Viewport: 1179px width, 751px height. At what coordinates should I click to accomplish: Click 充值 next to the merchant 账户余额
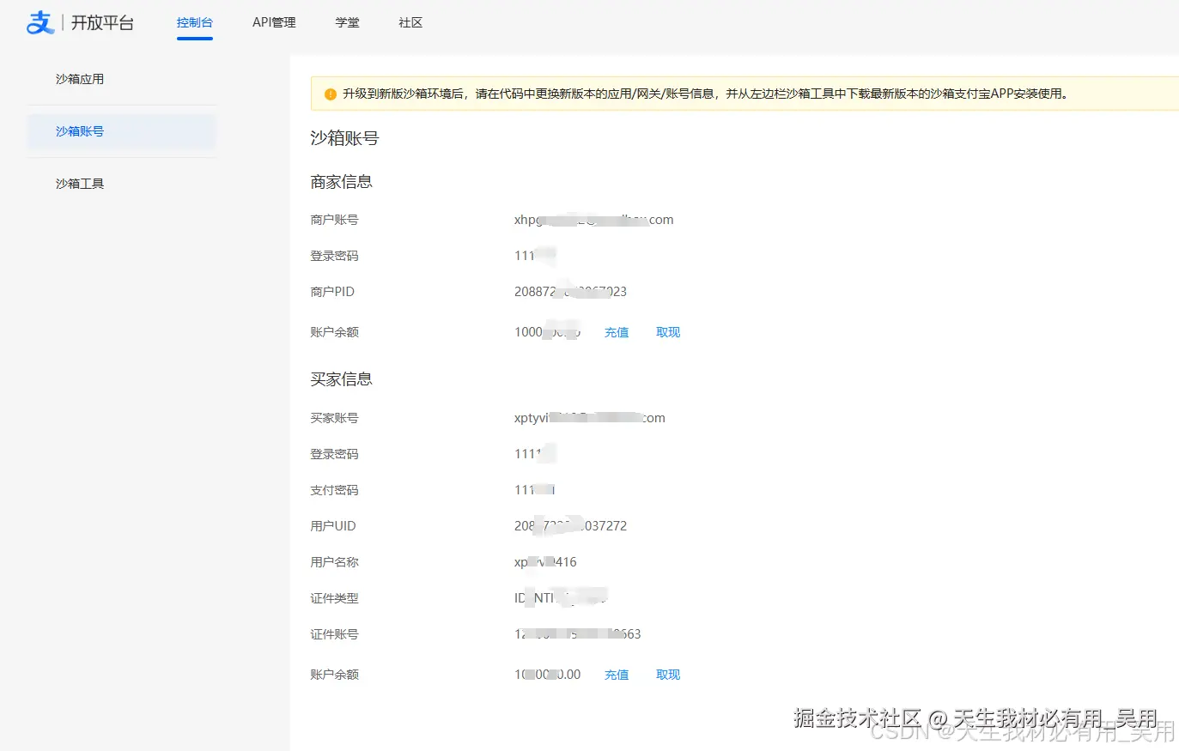tap(616, 332)
